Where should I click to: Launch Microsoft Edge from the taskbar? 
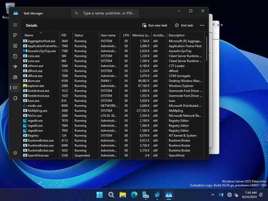coord(134,195)
